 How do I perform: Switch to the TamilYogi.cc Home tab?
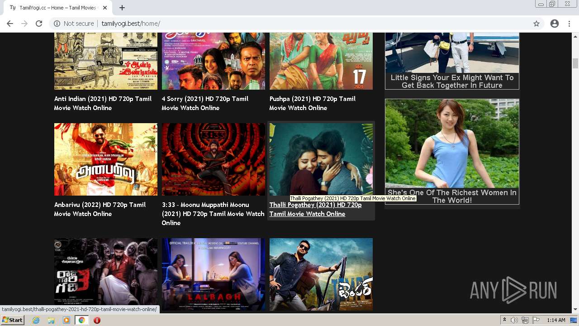58,8
